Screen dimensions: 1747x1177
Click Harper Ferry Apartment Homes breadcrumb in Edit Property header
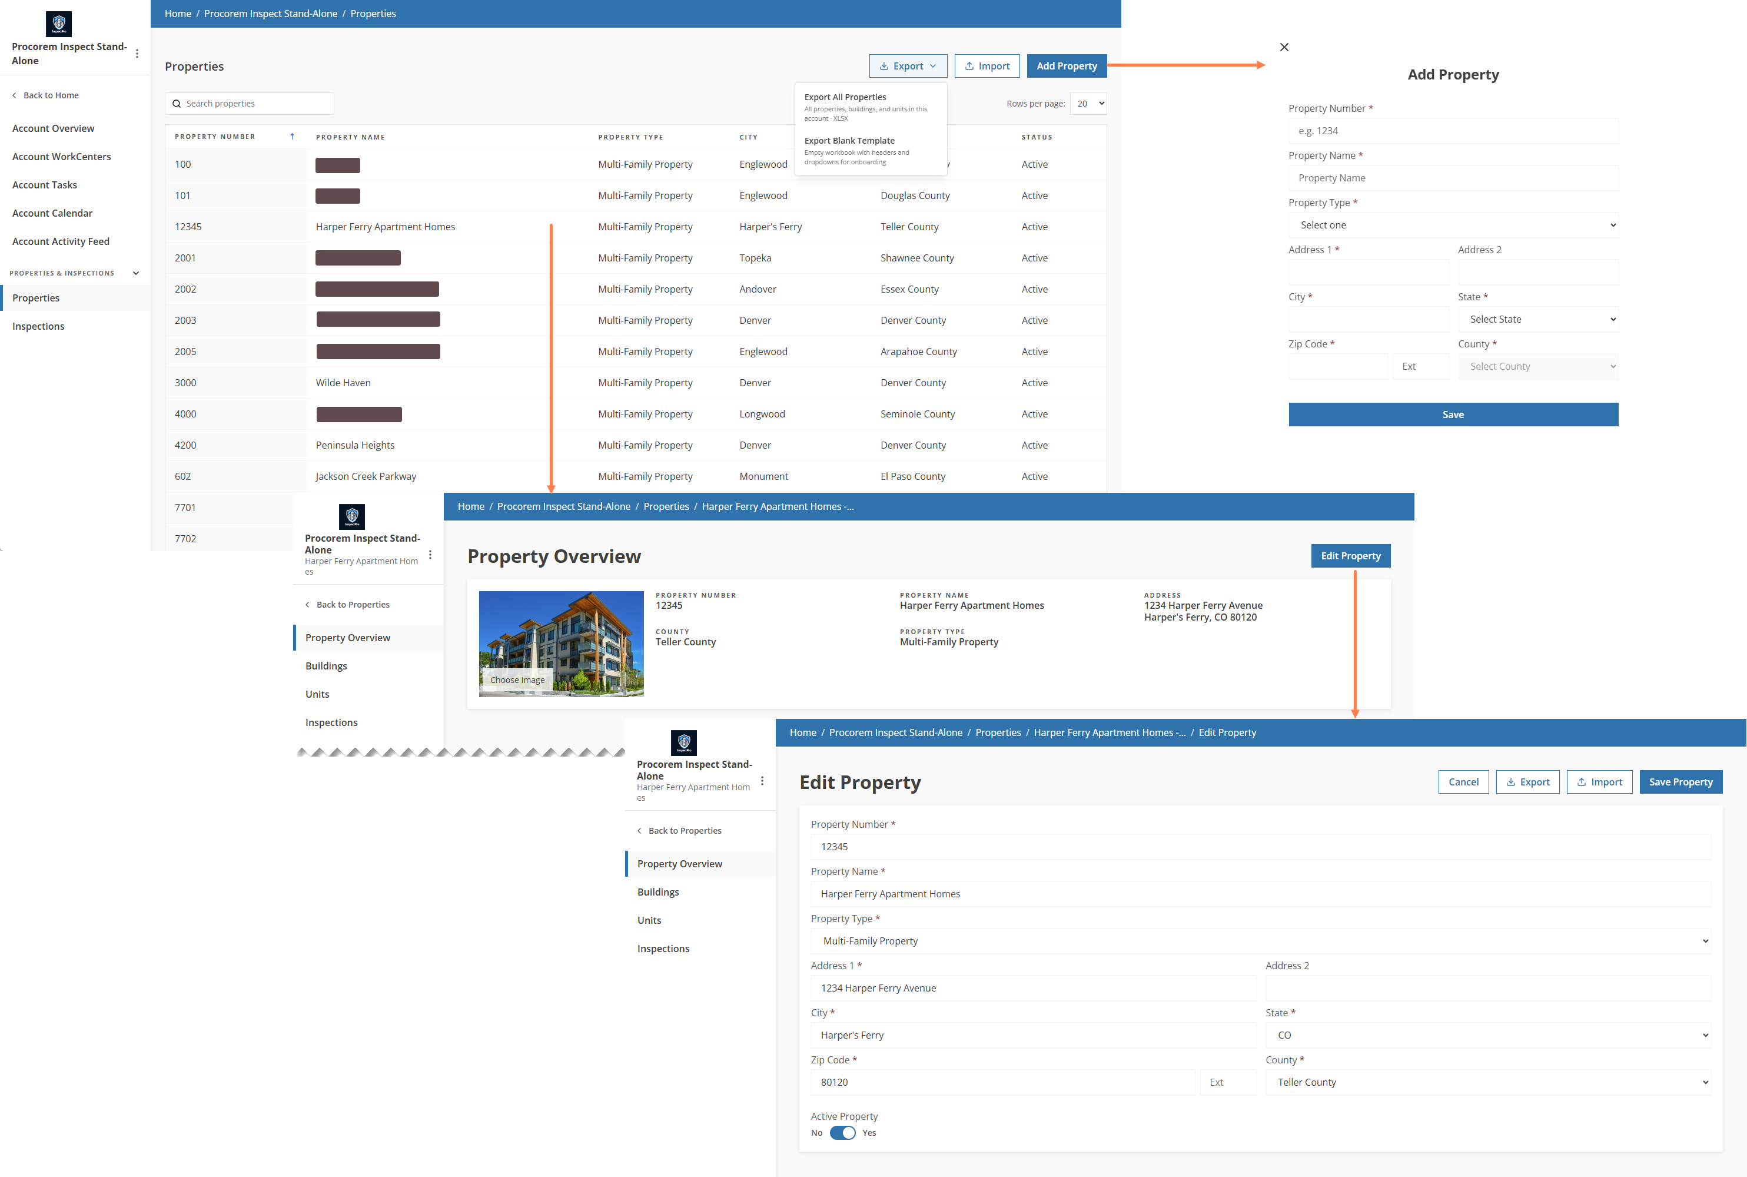(x=1109, y=732)
